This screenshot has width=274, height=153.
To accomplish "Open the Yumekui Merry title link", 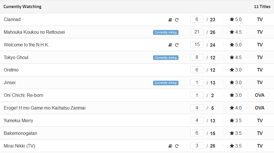I will [x=18, y=121].
